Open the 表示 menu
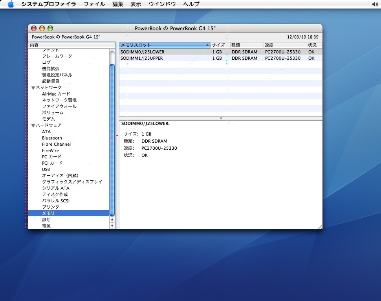 pos(136,4)
